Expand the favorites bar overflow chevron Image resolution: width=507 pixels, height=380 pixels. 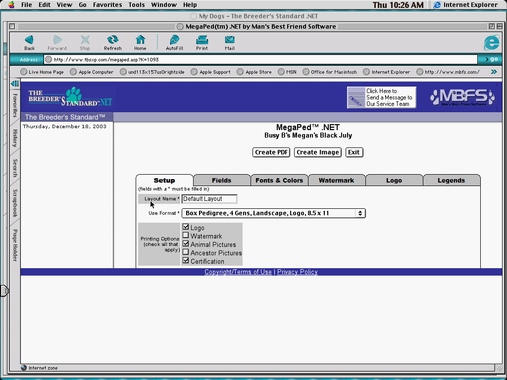494,72
